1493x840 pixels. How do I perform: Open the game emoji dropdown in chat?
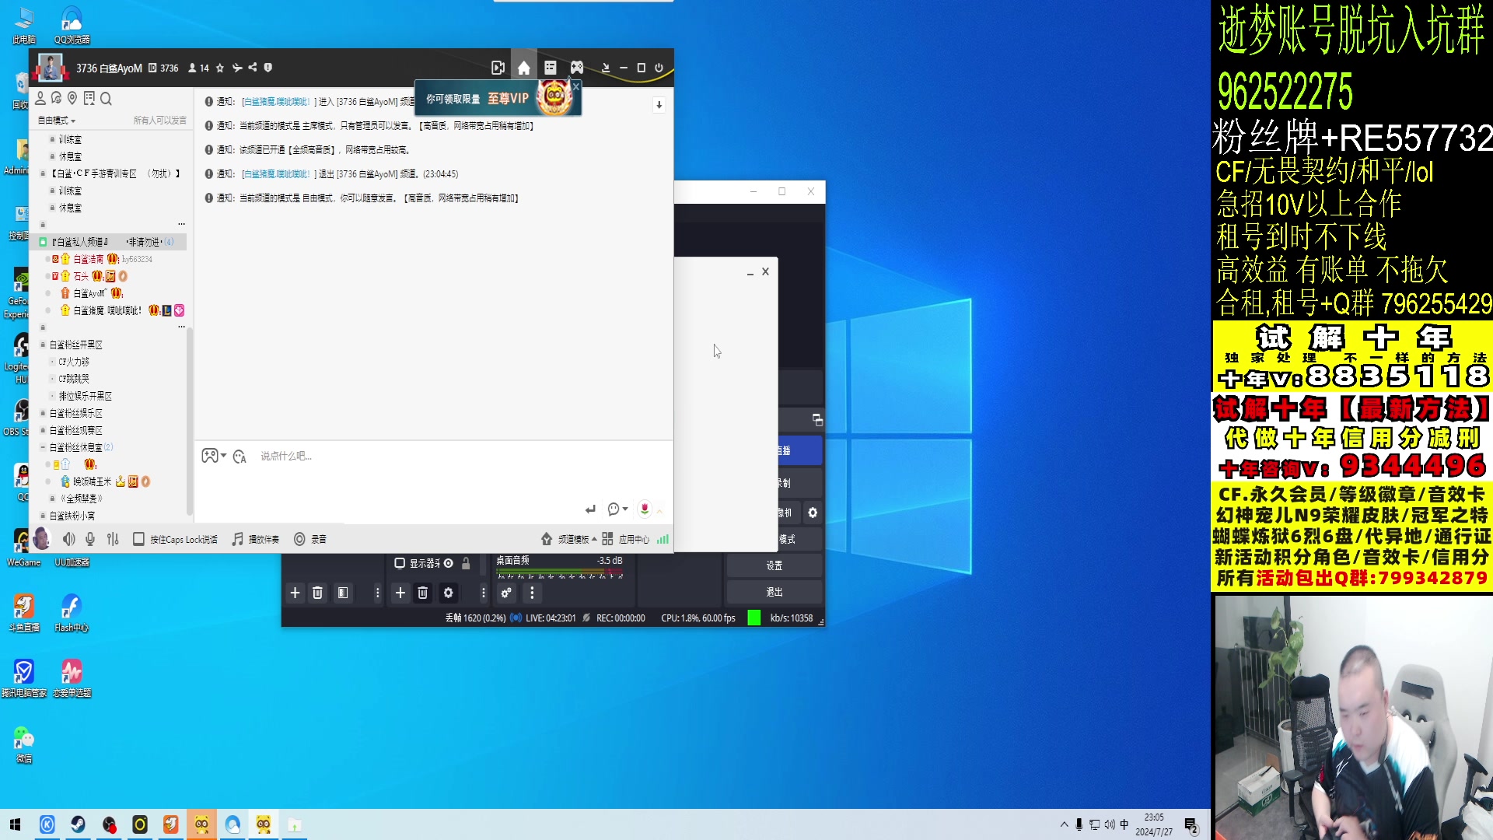pyautogui.click(x=214, y=456)
